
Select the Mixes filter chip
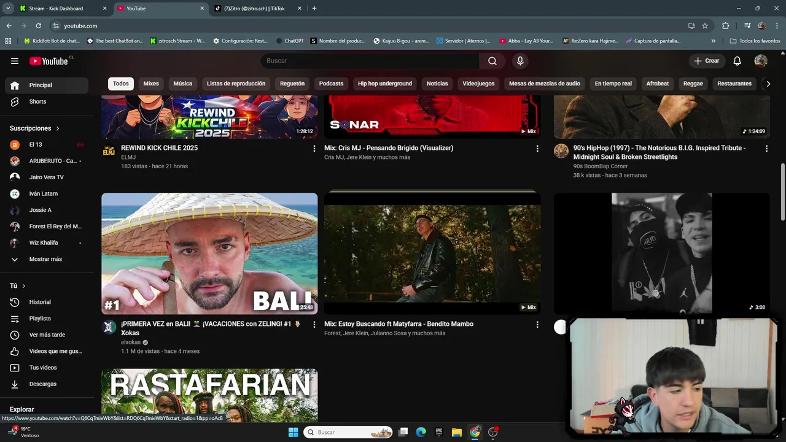point(151,83)
